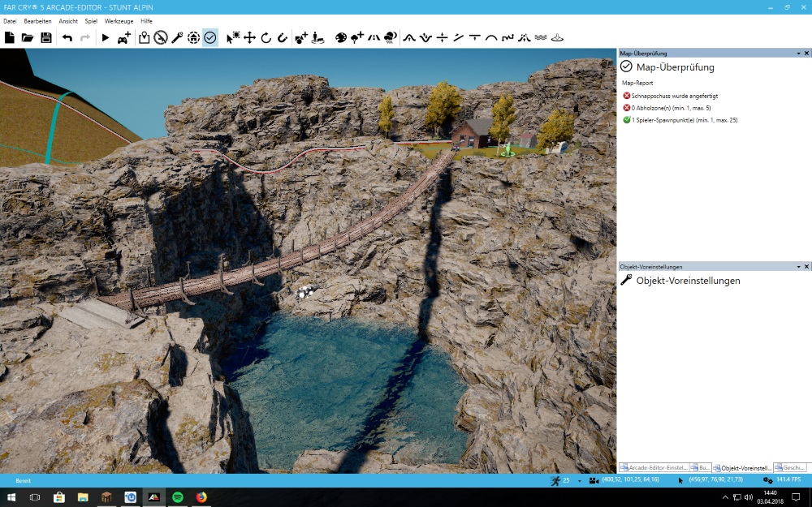This screenshot has width=812, height=507.
Task: Open the Objekt-Voreinstellungen panel dropdown arrow
Action: [798, 267]
